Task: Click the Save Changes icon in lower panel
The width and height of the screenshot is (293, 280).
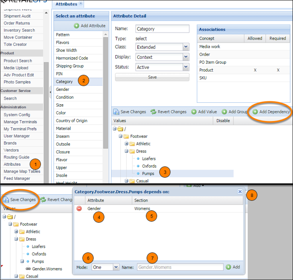Action: pos(6,200)
